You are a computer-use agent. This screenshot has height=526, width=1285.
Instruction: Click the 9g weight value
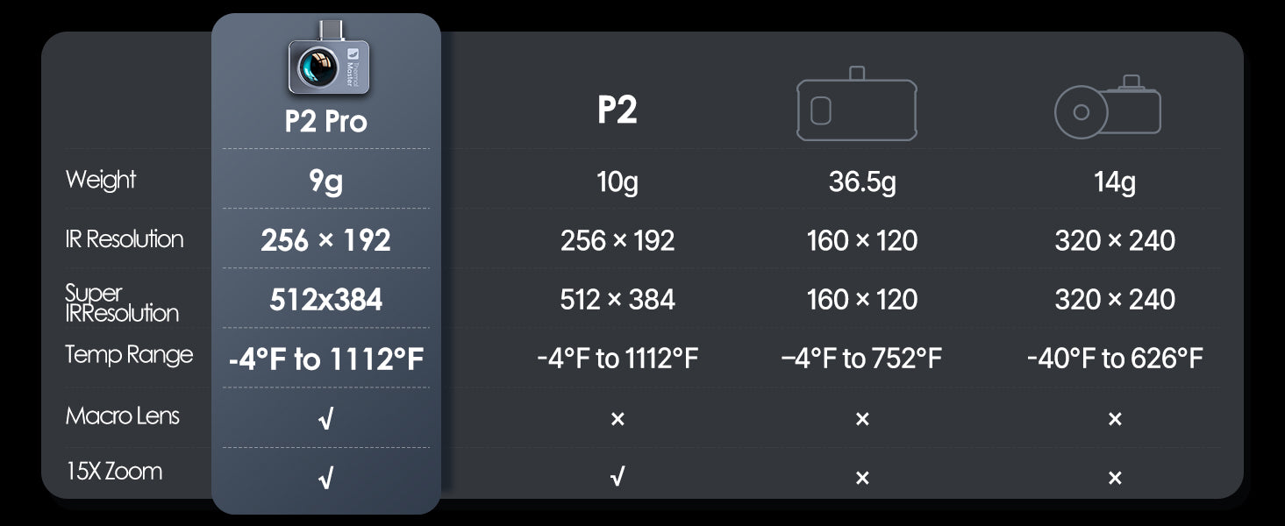tap(325, 181)
